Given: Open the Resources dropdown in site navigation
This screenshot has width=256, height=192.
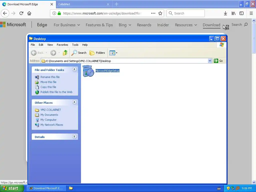Looking at the screenshot, I should click(186, 25).
